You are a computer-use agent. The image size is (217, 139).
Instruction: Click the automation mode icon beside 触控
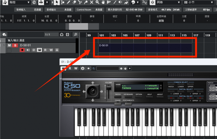tap(5, 2)
